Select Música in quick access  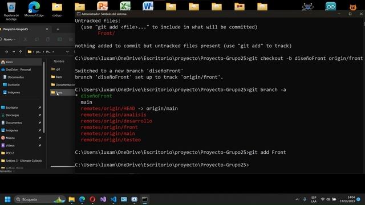10,138
